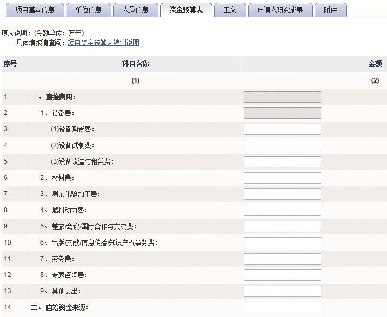Click the 设备改造与租赁费 amount field

pyautogui.click(x=282, y=162)
